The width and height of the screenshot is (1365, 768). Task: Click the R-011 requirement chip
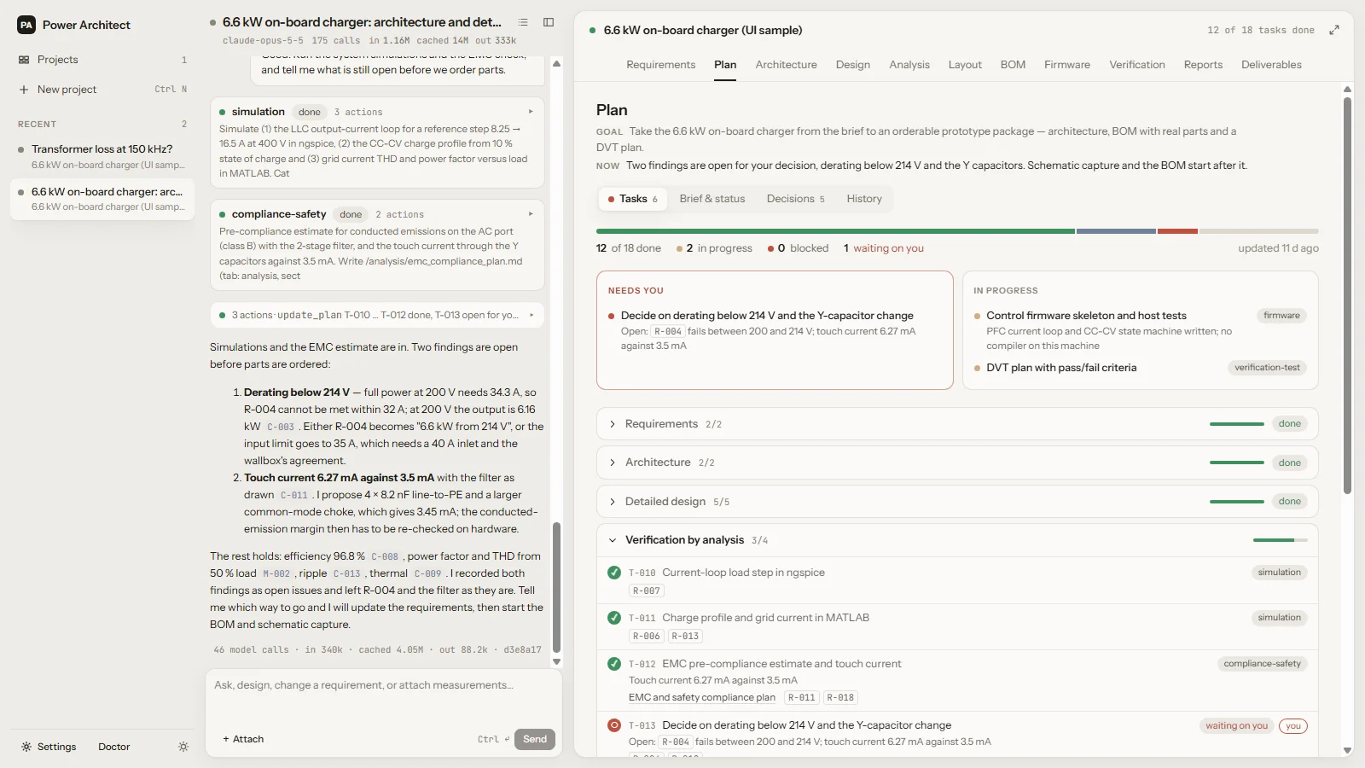[x=801, y=697]
